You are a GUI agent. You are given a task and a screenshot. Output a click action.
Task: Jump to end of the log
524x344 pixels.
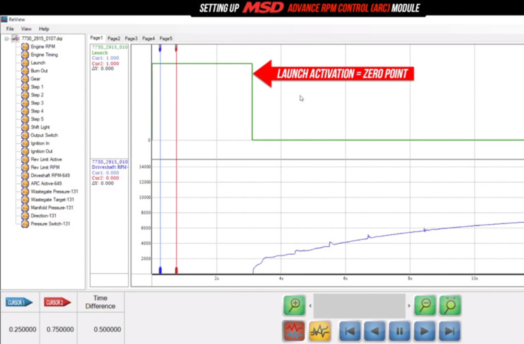point(450,331)
